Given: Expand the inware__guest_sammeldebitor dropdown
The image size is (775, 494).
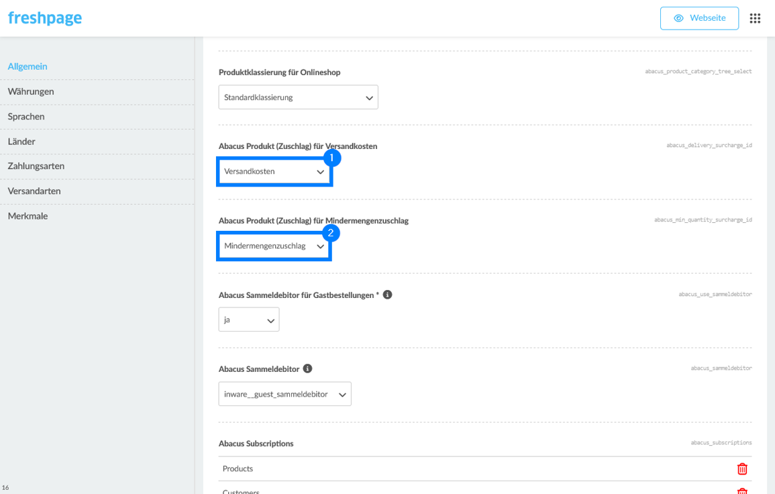Looking at the screenshot, I should (285, 395).
